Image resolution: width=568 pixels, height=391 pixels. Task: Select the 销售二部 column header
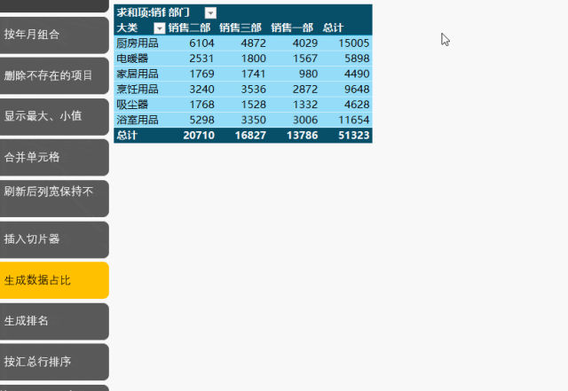tap(189, 27)
